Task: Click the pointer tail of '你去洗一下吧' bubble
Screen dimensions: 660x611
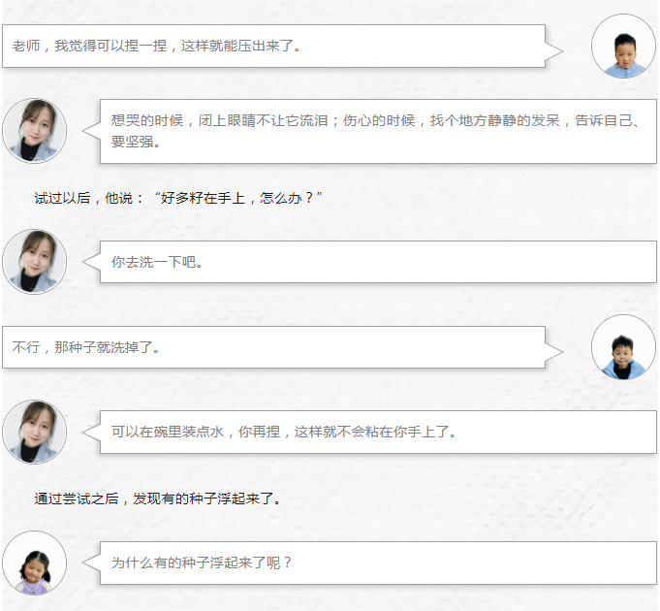Action: point(91,262)
